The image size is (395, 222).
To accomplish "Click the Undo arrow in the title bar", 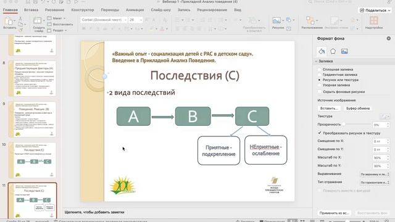I will 43,2.
